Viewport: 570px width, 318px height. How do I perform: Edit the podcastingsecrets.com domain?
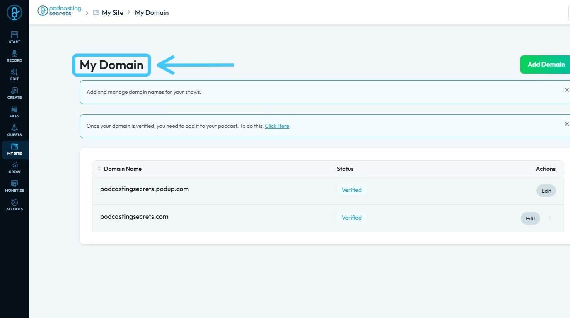[530, 218]
